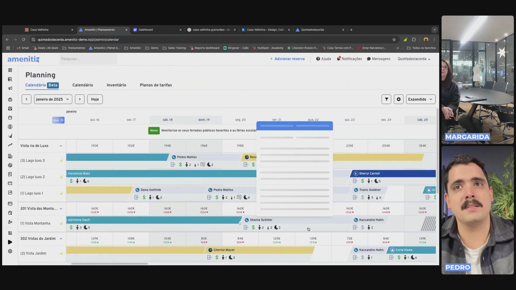
Task: Open the Expandido view dropdown
Action: 421,99
